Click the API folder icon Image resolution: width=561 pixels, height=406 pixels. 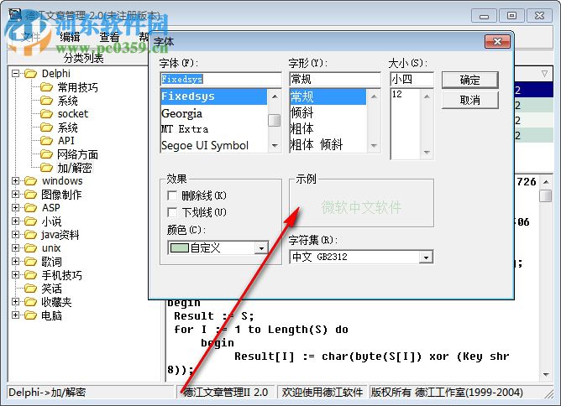pyautogui.click(x=46, y=141)
